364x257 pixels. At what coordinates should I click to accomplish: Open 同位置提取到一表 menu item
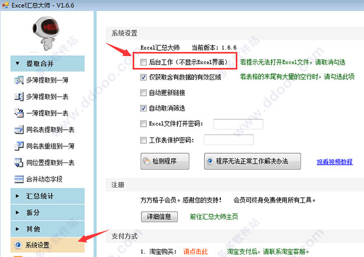click(x=50, y=162)
